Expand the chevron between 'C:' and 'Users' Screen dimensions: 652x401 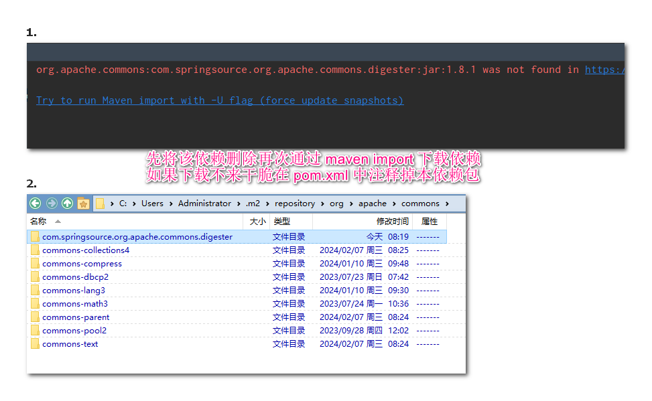134,204
